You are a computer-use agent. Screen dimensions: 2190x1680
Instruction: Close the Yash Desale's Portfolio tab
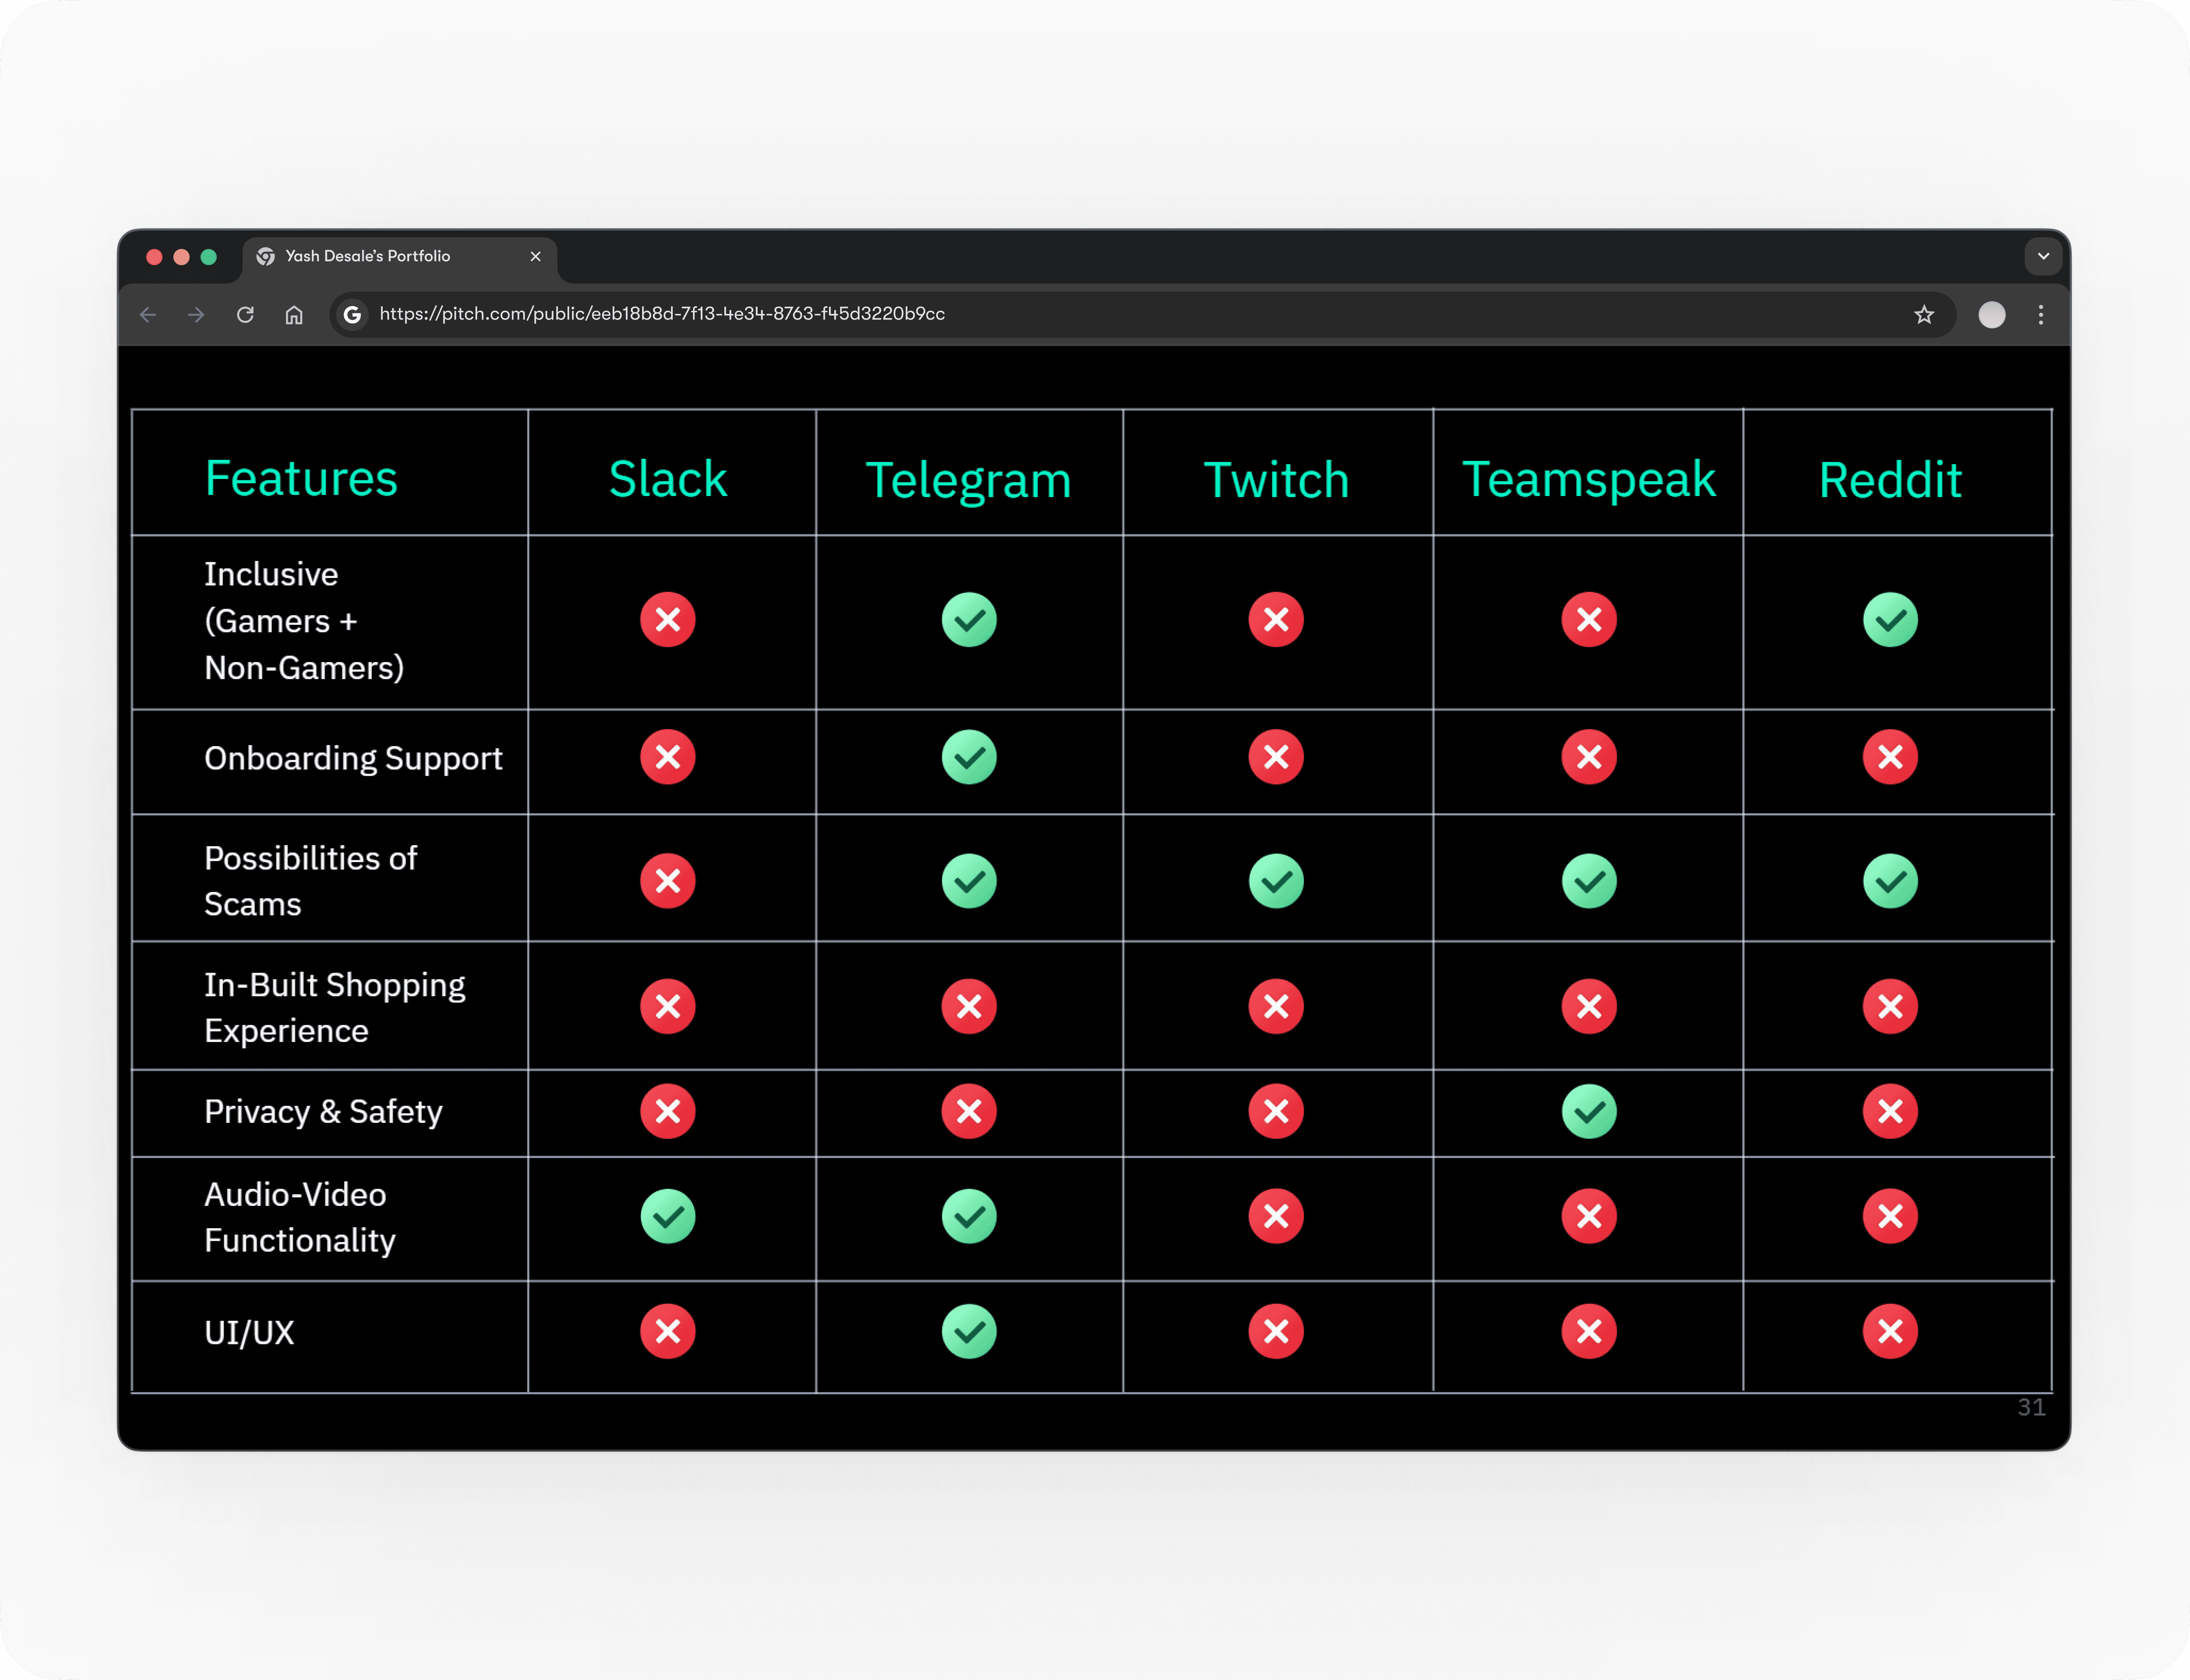tap(536, 256)
